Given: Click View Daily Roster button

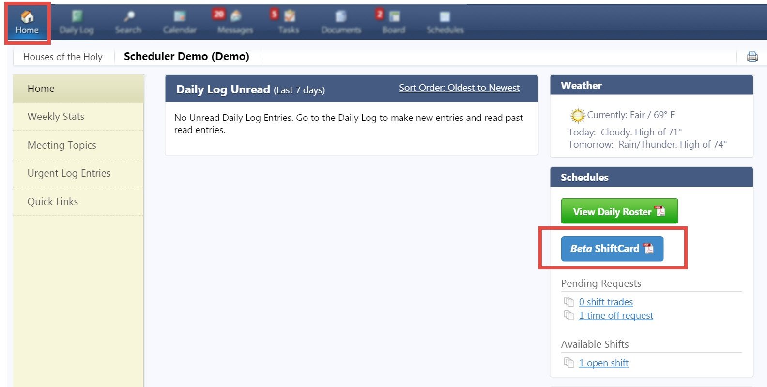Looking at the screenshot, I should coord(619,211).
